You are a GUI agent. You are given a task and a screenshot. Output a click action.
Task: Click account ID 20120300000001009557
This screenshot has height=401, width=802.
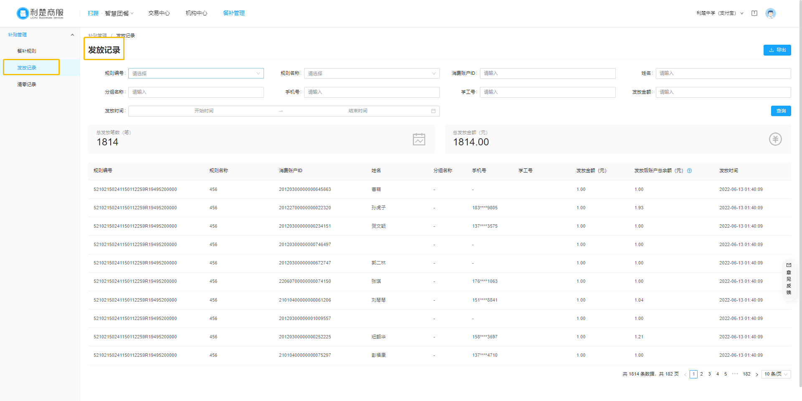pyautogui.click(x=305, y=319)
